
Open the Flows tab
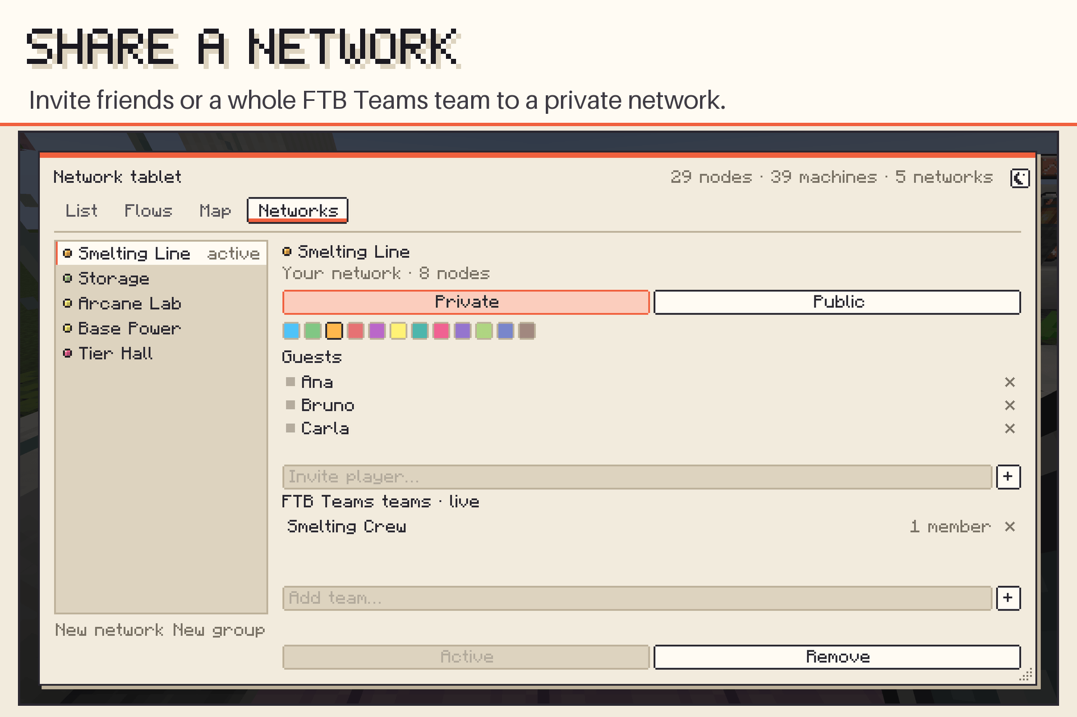point(148,211)
